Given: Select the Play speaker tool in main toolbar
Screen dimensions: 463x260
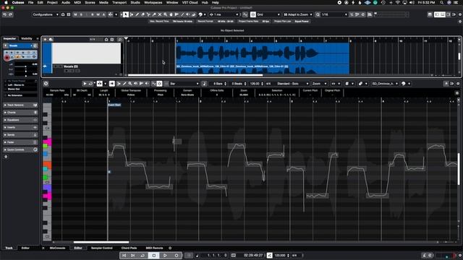Looking at the screenshot, I should [188, 14].
